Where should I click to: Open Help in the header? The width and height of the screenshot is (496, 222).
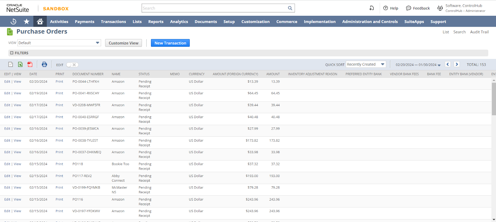(x=391, y=8)
